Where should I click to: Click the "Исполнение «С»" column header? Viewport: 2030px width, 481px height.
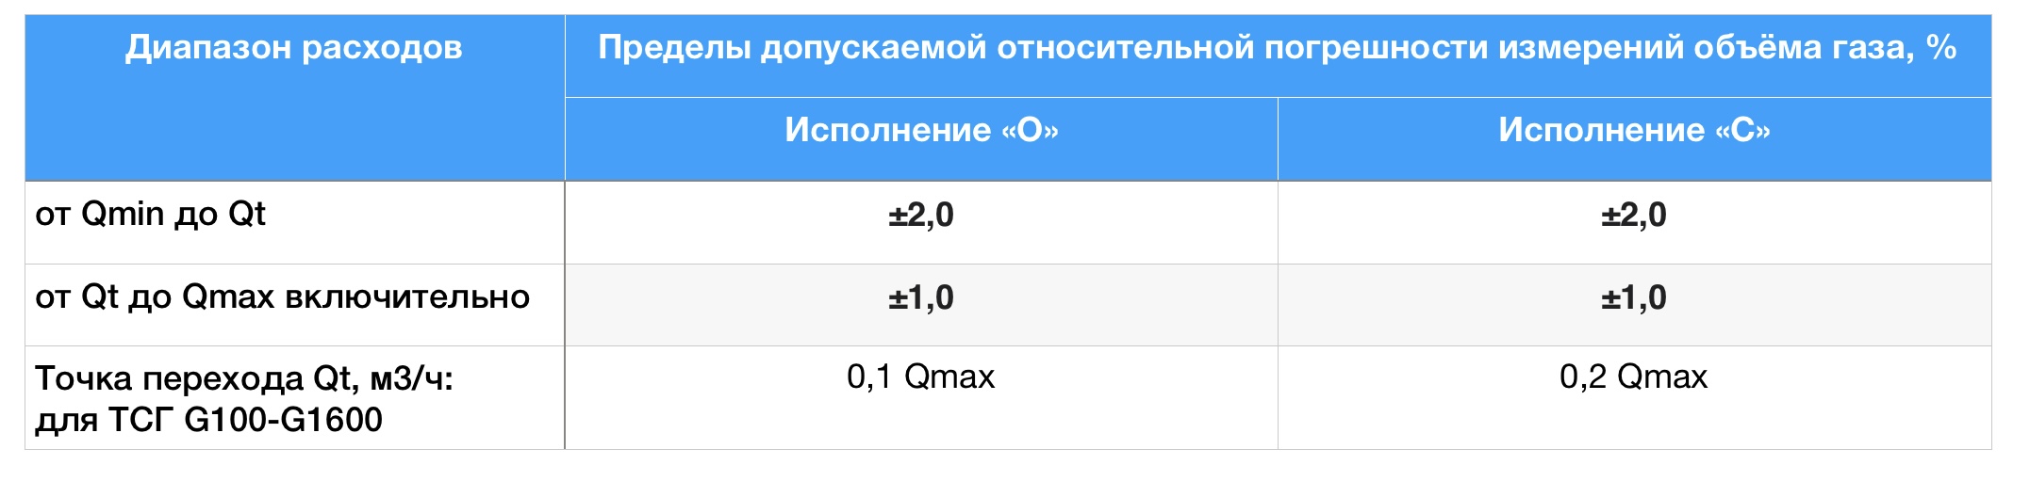click(1634, 130)
